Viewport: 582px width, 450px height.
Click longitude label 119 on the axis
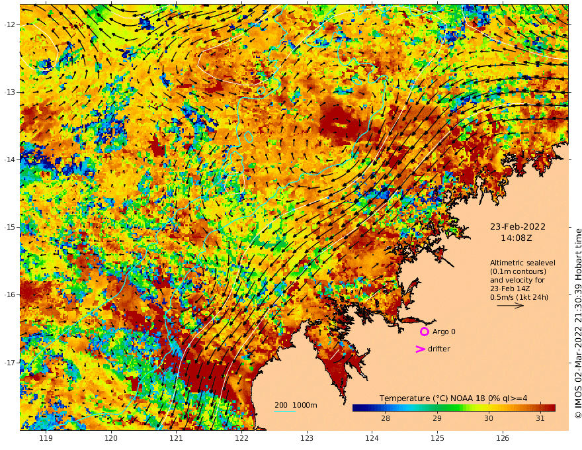coord(46,438)
